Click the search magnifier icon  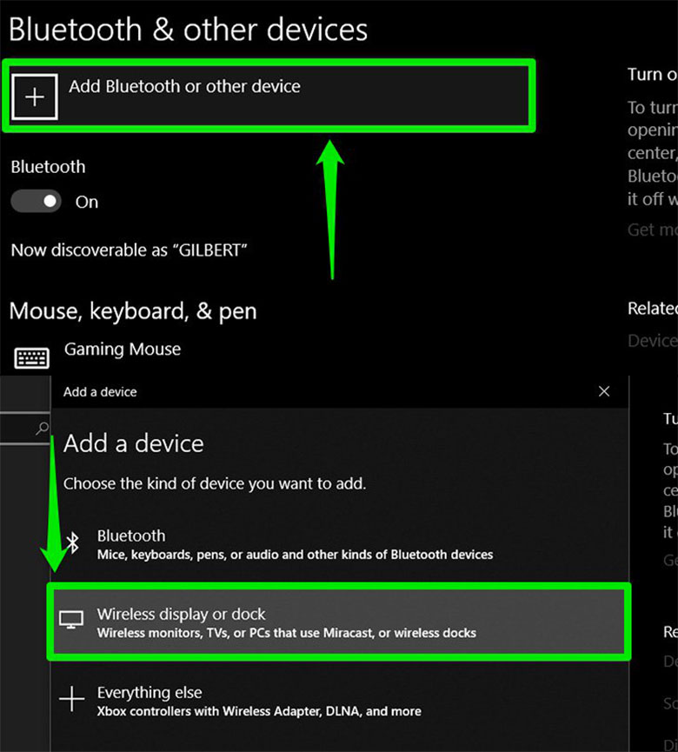(42, 429)
